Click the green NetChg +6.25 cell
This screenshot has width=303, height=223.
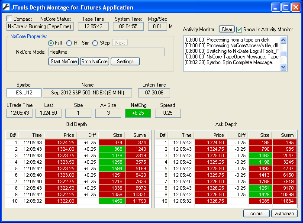pos(138,113)
